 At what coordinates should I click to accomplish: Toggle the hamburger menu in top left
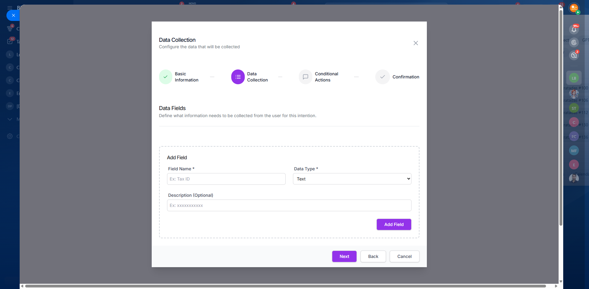[x=10, y=8]
